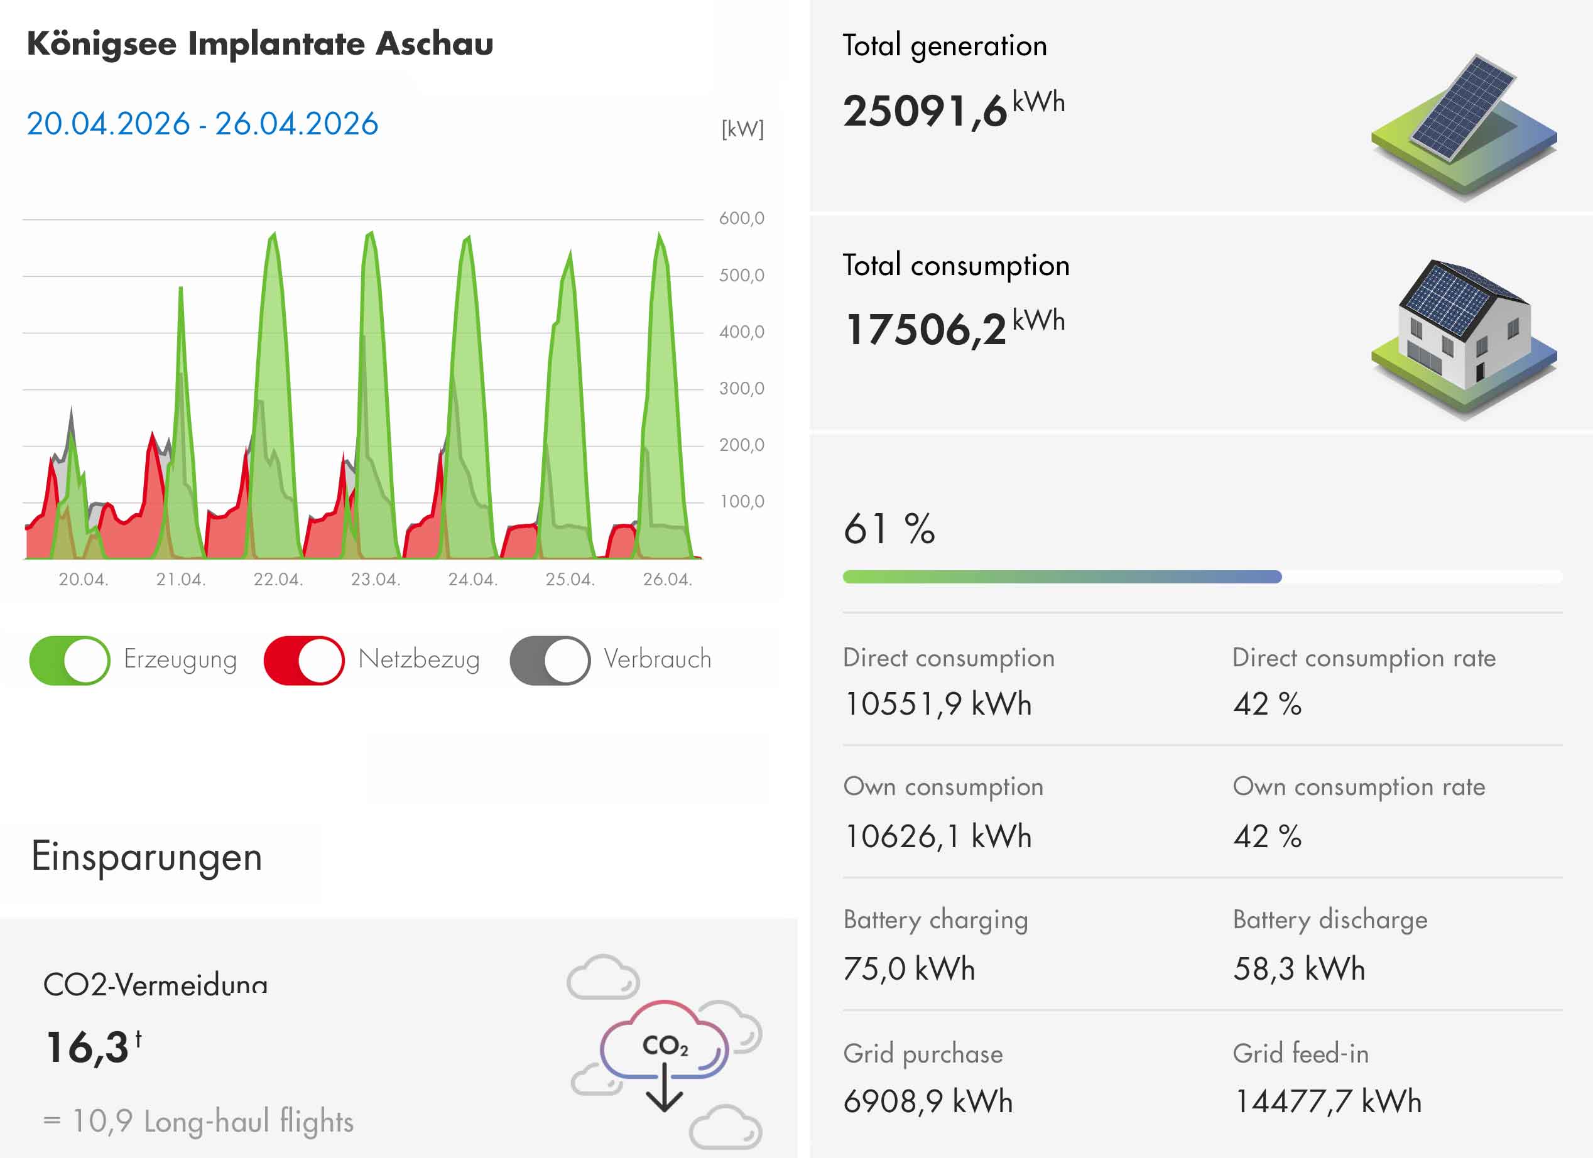The height and width of the screenshot is (1158, 1593).
Task: Select the 22.04. day on chart axis
Action: [278, 580]
